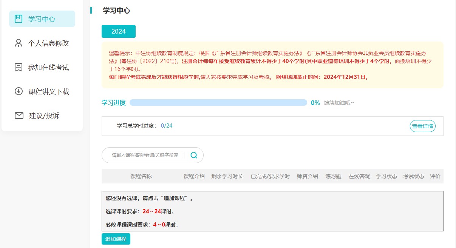
Task: Click the 查看详情 button
Action: (423, 126)
